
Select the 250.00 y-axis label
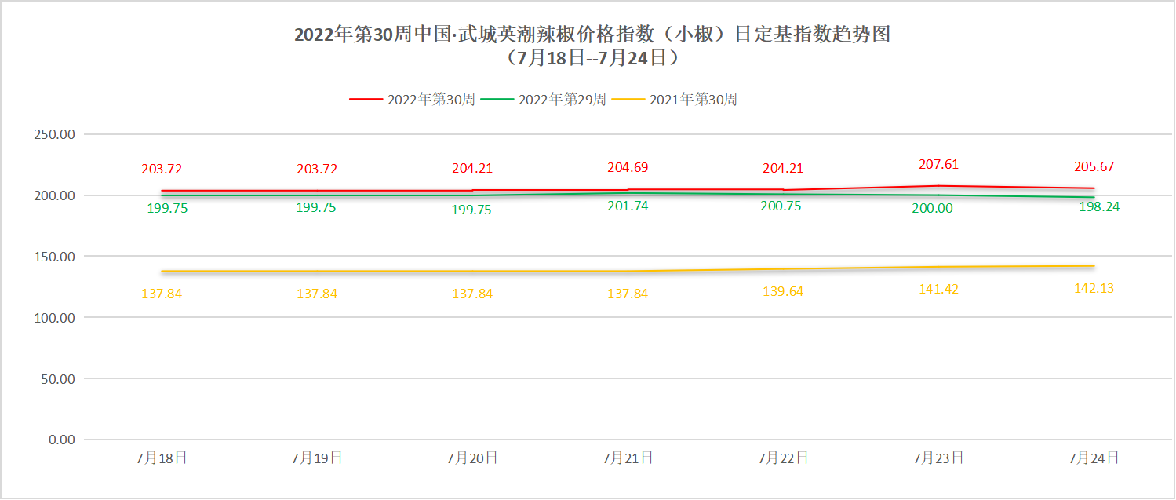55,134
